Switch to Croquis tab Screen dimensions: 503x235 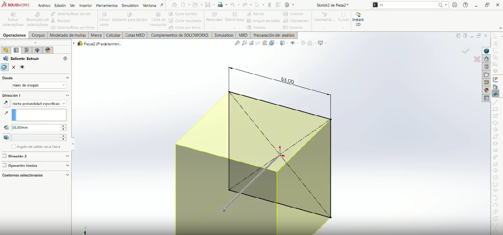pos(38,35)
